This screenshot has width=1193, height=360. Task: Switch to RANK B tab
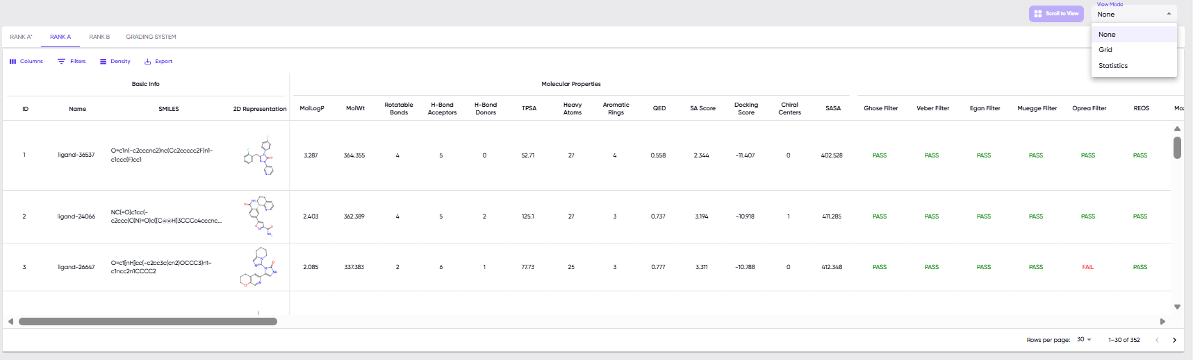pos(99,37)
